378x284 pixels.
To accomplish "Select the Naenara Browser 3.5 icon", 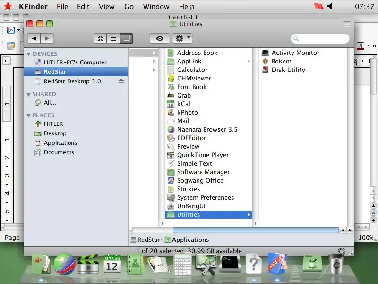I will tap(171, 129).
